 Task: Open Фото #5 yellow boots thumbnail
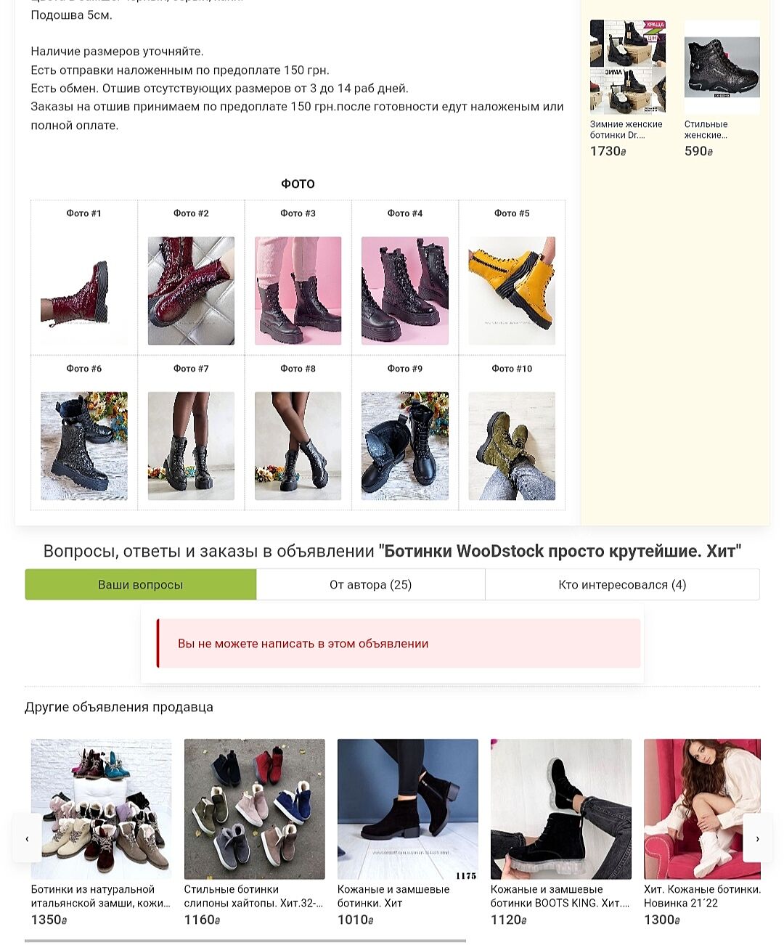click(512, 291)
